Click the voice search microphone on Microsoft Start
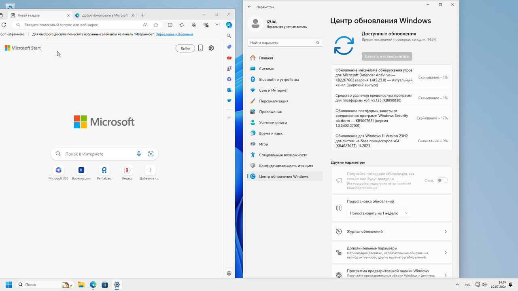The height and width of the screenshot is (291, 518). (139, 154)
